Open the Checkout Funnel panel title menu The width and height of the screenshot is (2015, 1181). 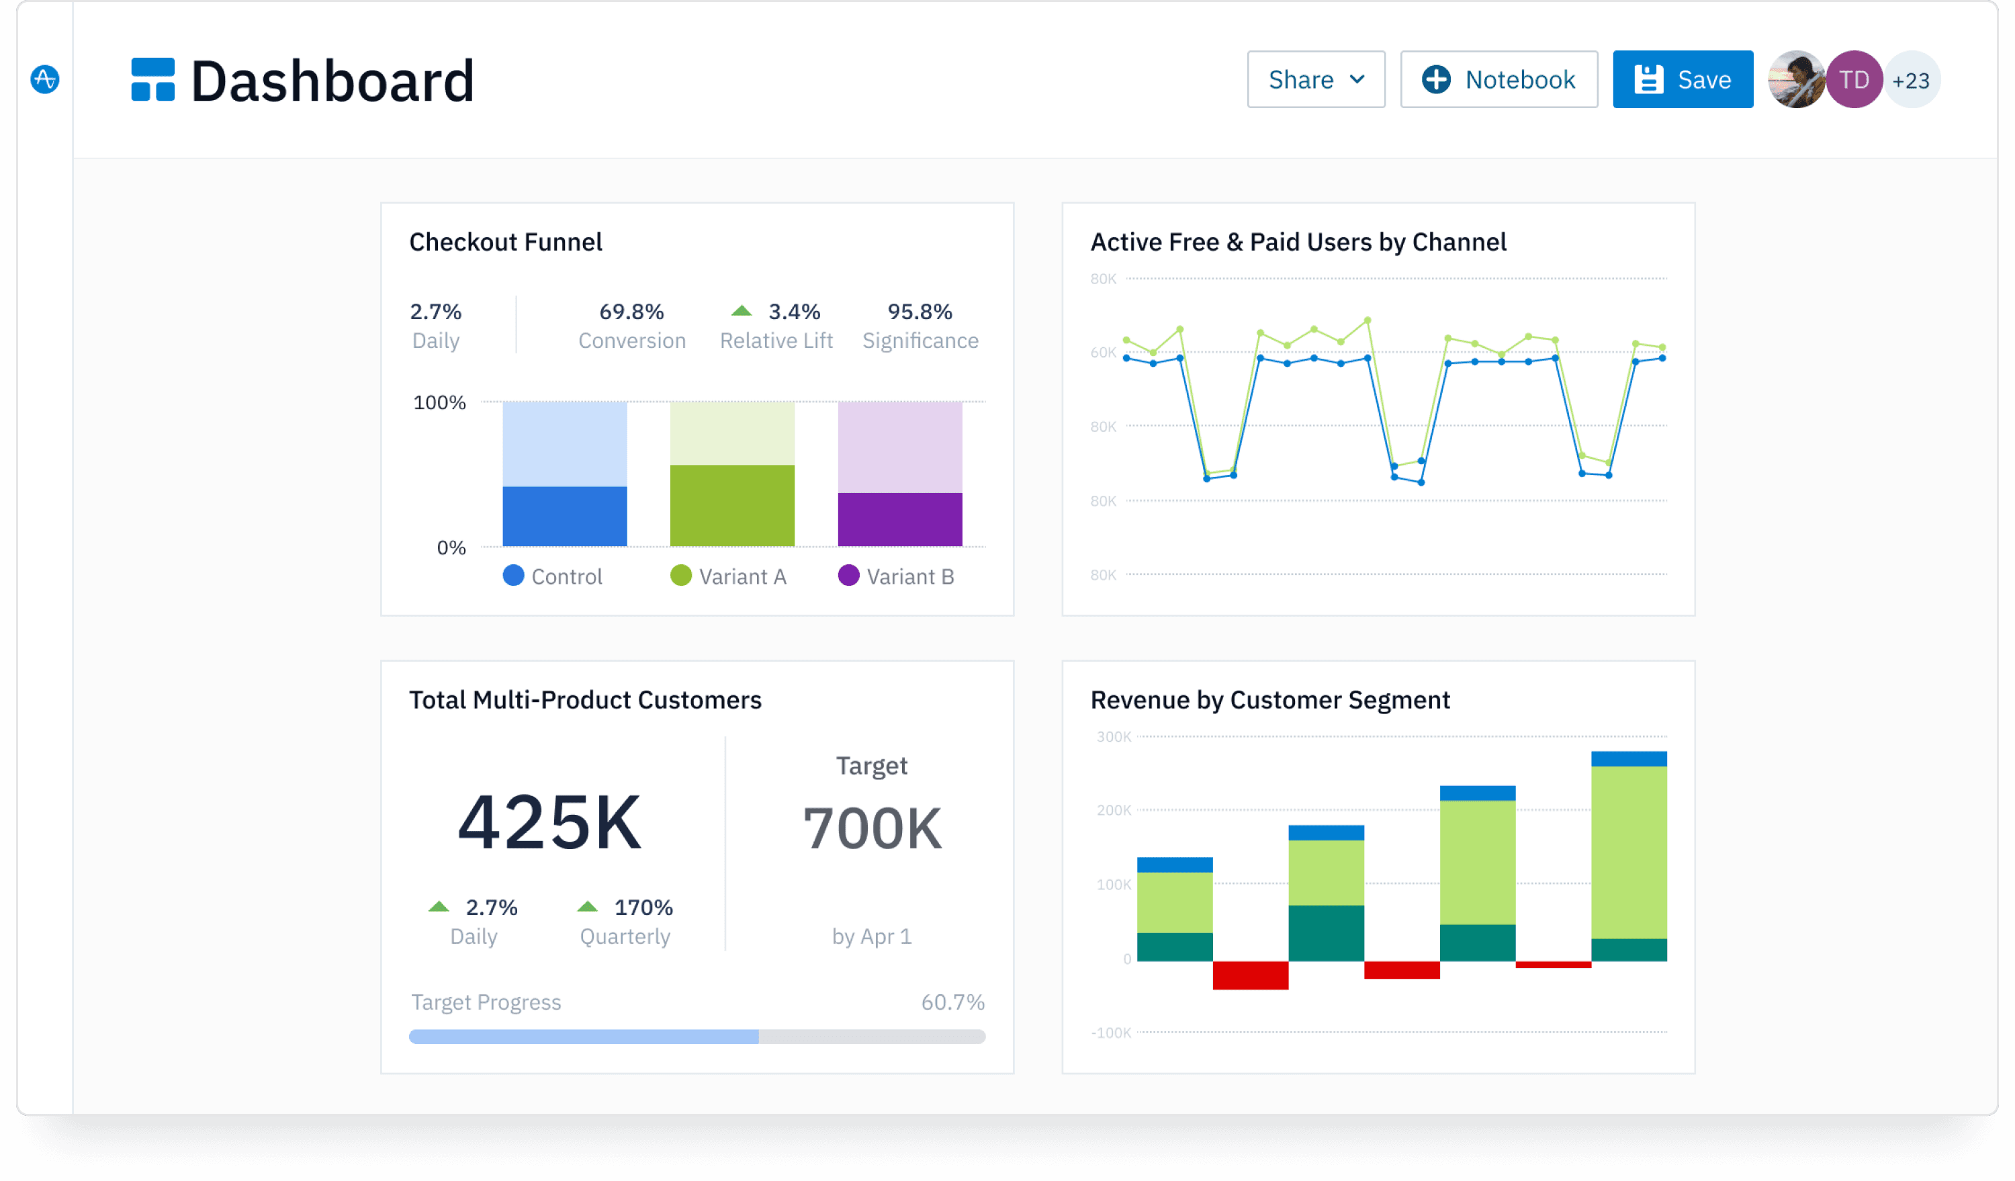pyautogui.click(x=505, y=241)
